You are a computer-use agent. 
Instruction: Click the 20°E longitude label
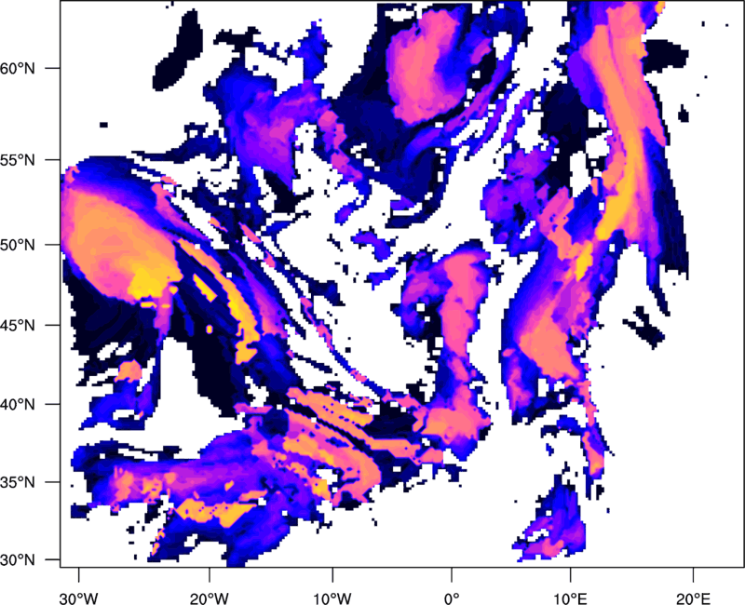pyautogui.click(x=693, y=598)
